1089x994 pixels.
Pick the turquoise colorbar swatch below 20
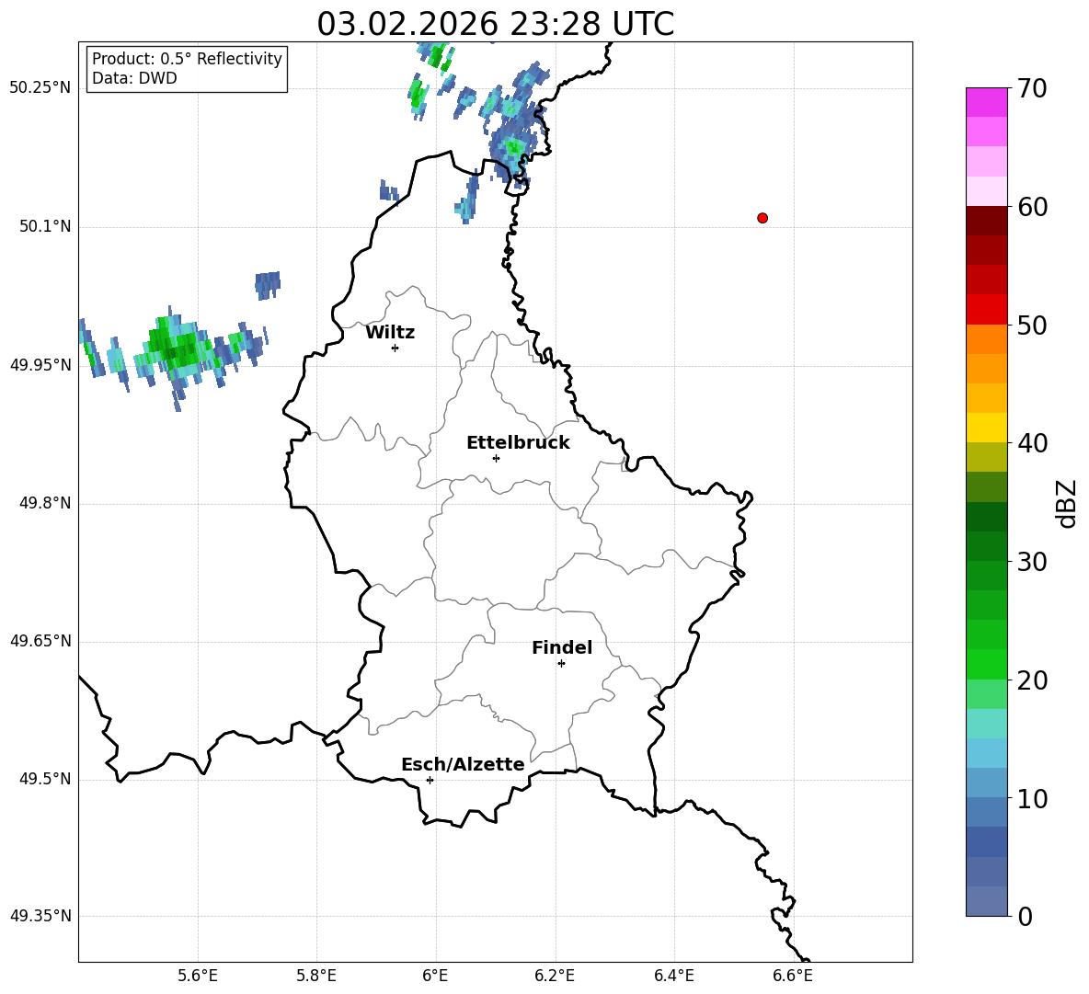[986, 724]
